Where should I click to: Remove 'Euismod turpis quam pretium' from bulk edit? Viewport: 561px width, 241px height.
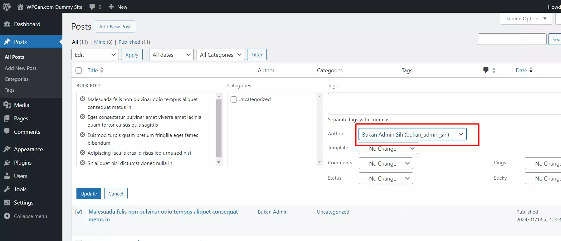click(82, 135)
